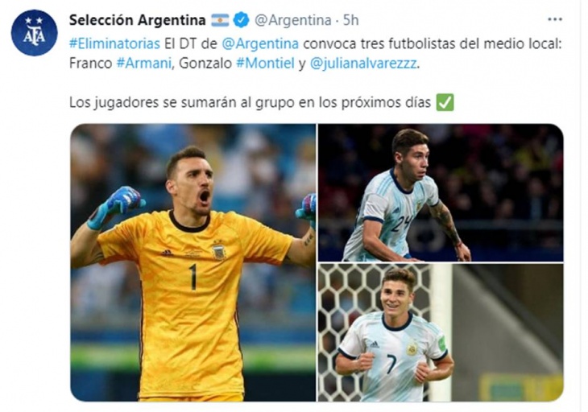This screenshot has width=588, height=412.
Task: Open the AFA profile avatar
Action: tap(34, 32)
